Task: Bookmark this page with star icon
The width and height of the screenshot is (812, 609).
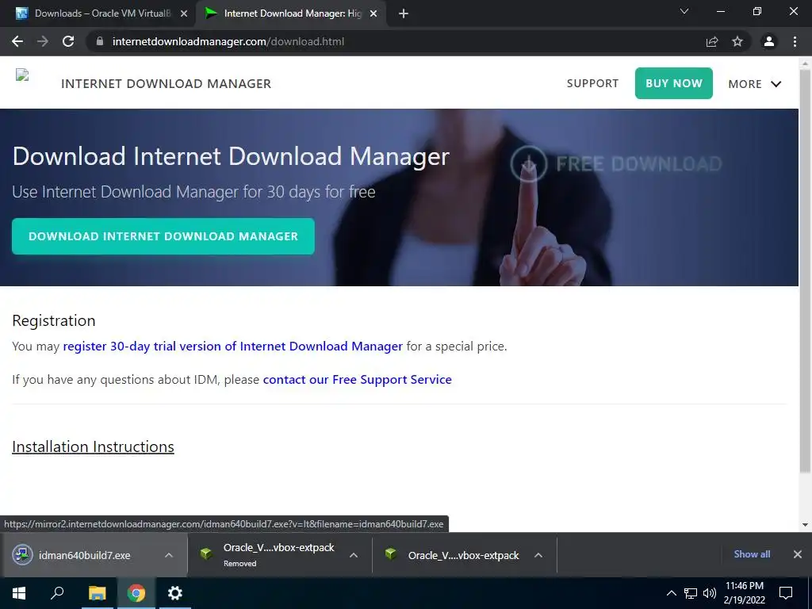Action: click(x=737, y=41)
